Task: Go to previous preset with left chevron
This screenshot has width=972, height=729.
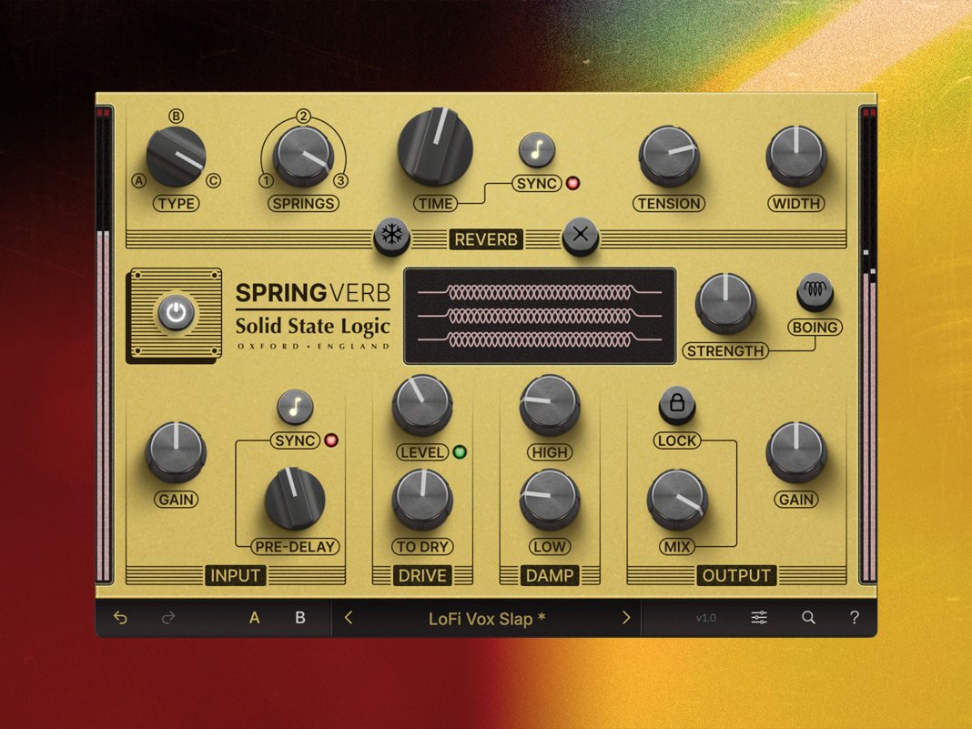Action: click(x=348, y=617)
